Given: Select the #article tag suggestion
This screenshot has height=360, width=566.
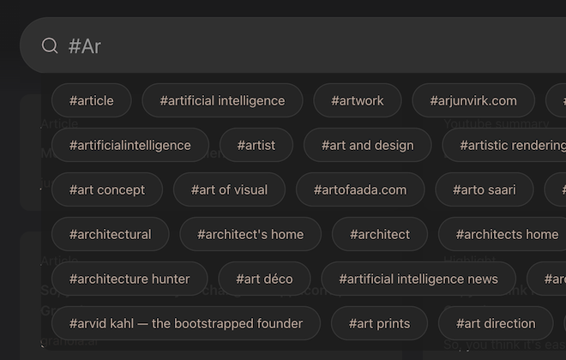Looking at the screenshot, I should tap(91, 100).
